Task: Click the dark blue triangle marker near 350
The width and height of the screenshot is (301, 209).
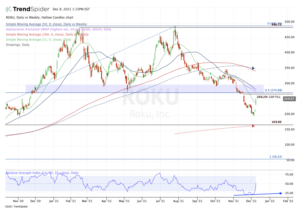Action: coord(253,68)
